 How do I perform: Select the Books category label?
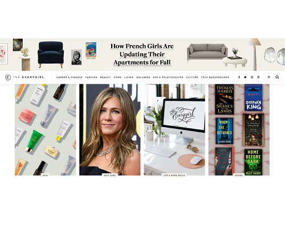click(x=239, y=175)
